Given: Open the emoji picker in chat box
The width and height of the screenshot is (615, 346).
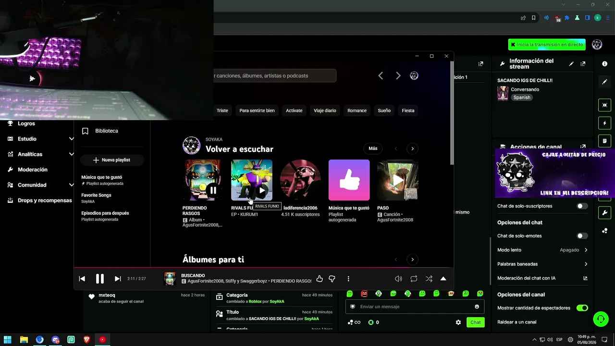Looking at the screenshot, I should click(477, 307).
